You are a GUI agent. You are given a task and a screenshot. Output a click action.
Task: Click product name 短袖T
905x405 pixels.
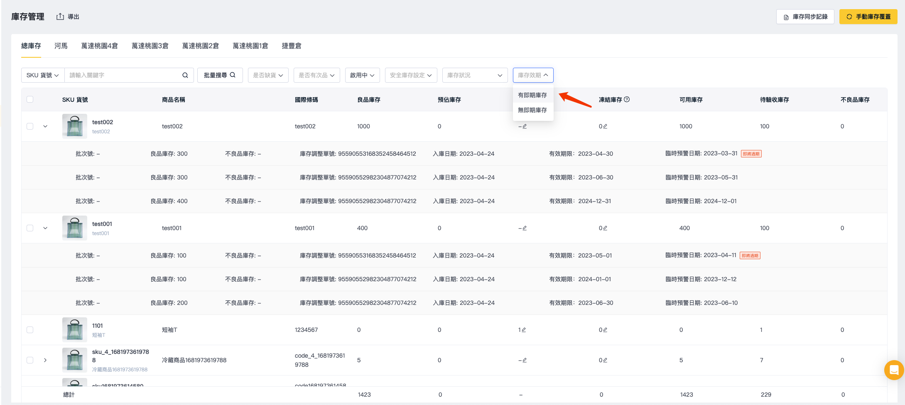169,330
